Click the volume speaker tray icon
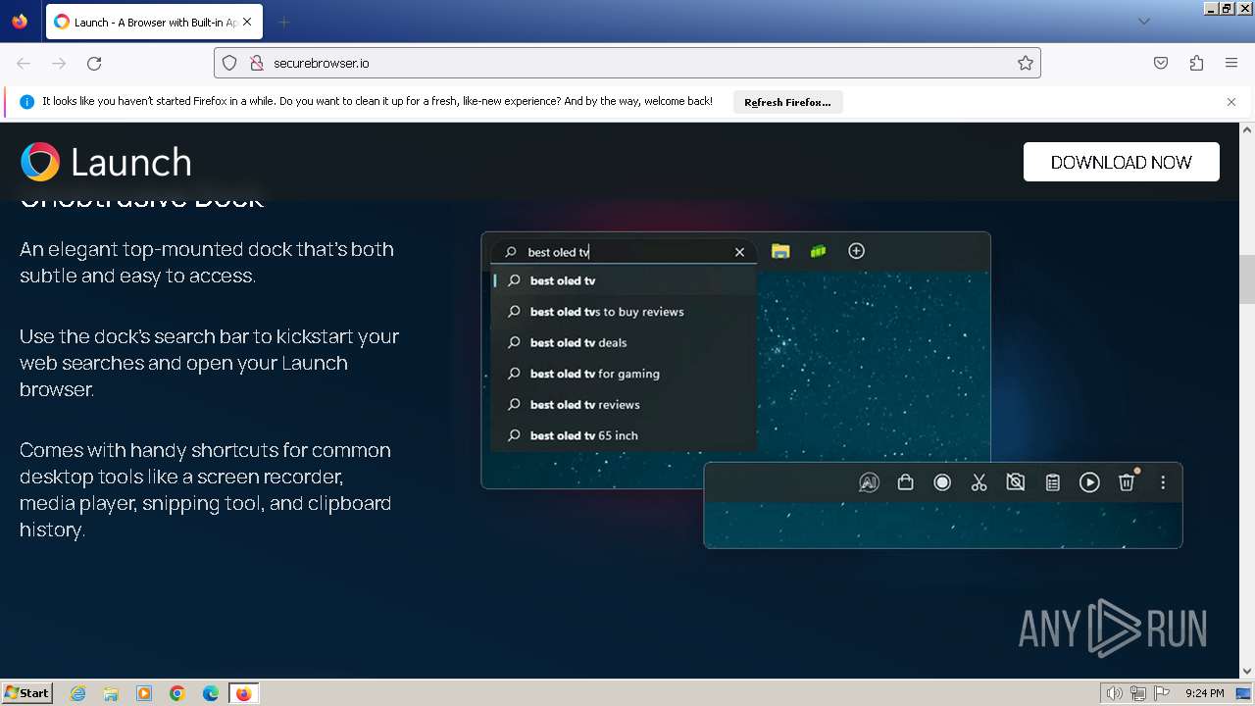The width and height of the screenshot is (1255, 706). click(x=1114, y=693)
